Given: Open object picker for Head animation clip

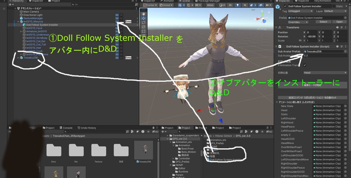Looking at the screenshot, I should [x=345, y=110].
